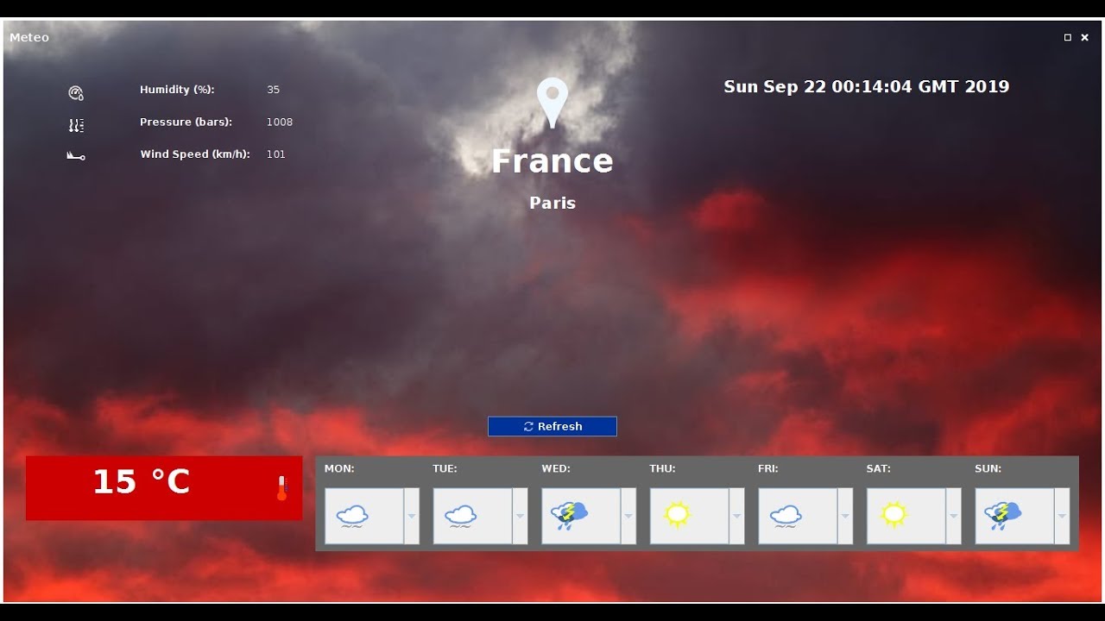
Task: Click the MON: day label
Action: point(339,469)
